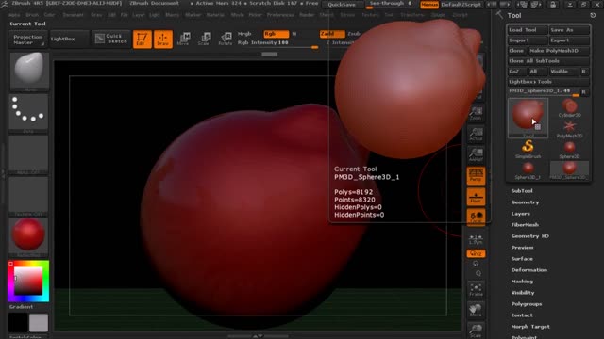This screenshot has height=339, width=604.
Task: Open the red material sphere picker
Action: coord(28,236)
